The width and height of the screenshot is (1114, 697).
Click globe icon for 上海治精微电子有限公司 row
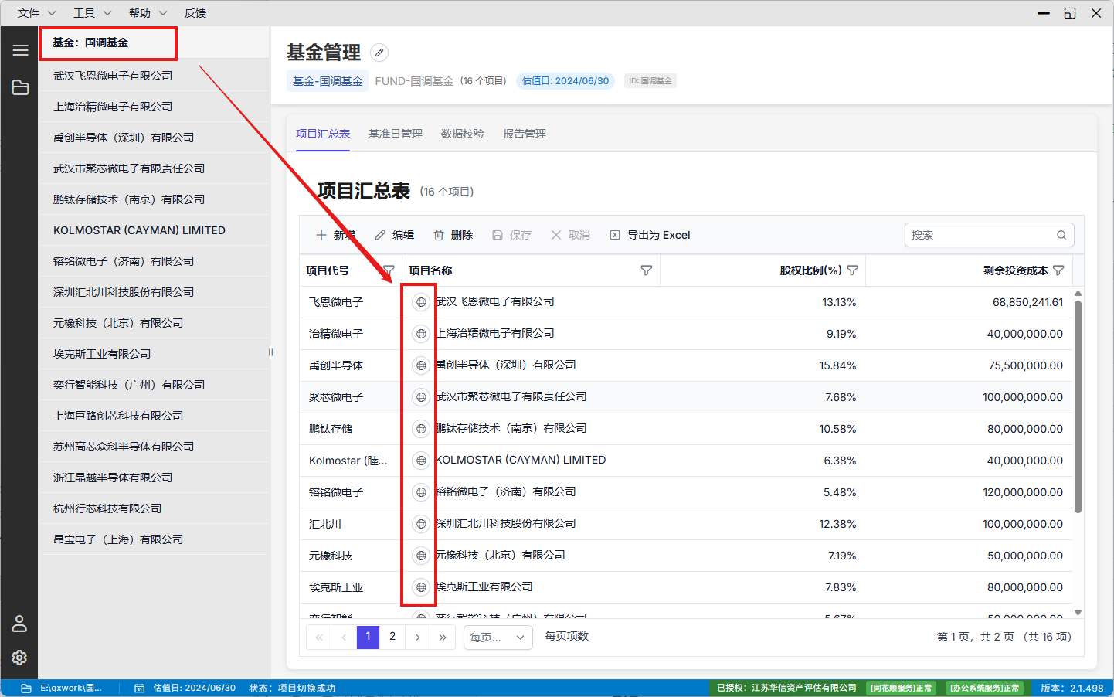pyautogui.click(x=421, y=334)
